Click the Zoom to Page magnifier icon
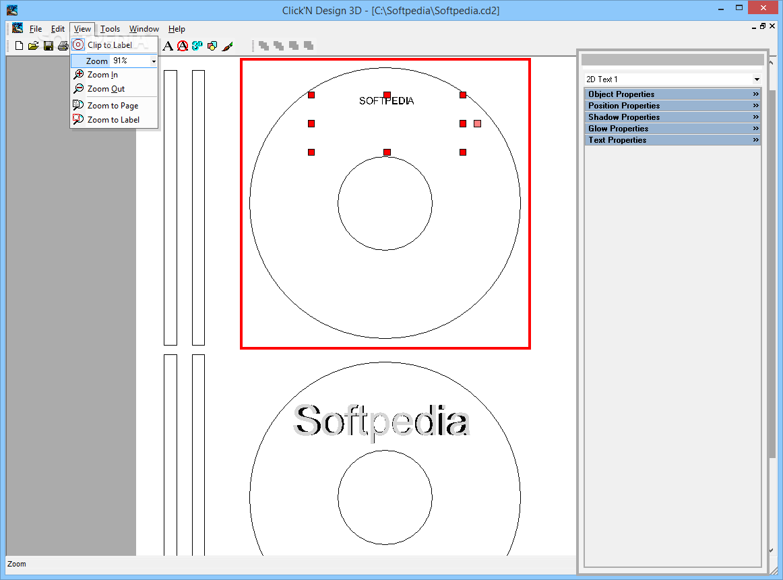Image resolution: width=783 pixels, height=580 pixels. 78,105
